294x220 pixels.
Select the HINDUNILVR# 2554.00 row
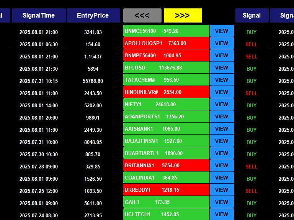(x=166, y=92)
